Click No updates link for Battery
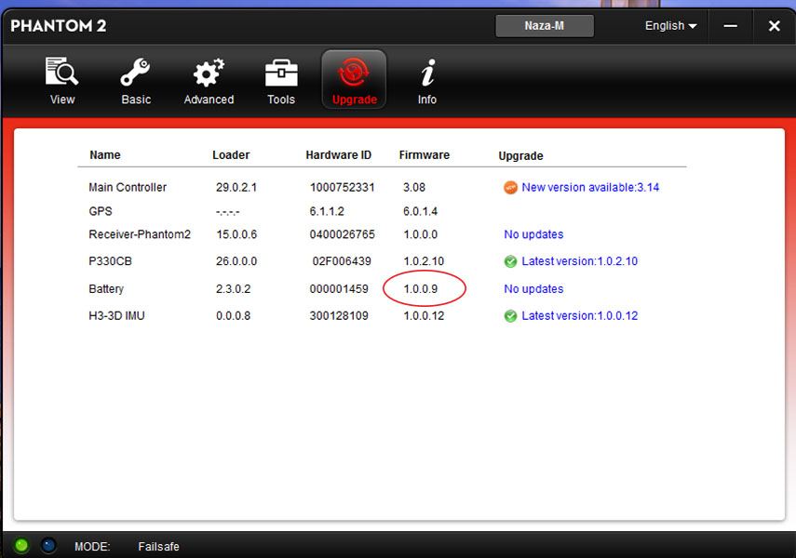This screenshot has height=558, width=796. (533, 288)
